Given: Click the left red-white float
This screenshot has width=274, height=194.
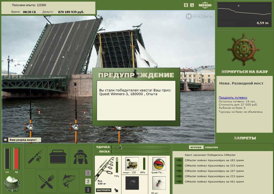Looking at the screenshot, I should (39, 112).
